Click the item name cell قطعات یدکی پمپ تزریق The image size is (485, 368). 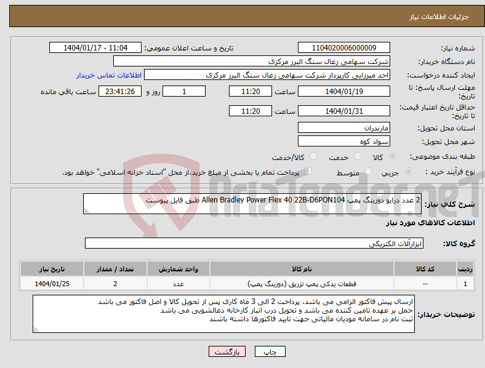coord(302,284)
